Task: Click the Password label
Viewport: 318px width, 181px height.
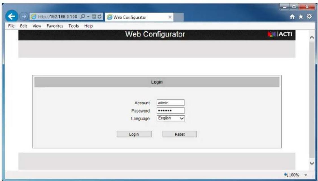Action: (x=141, y=111)
